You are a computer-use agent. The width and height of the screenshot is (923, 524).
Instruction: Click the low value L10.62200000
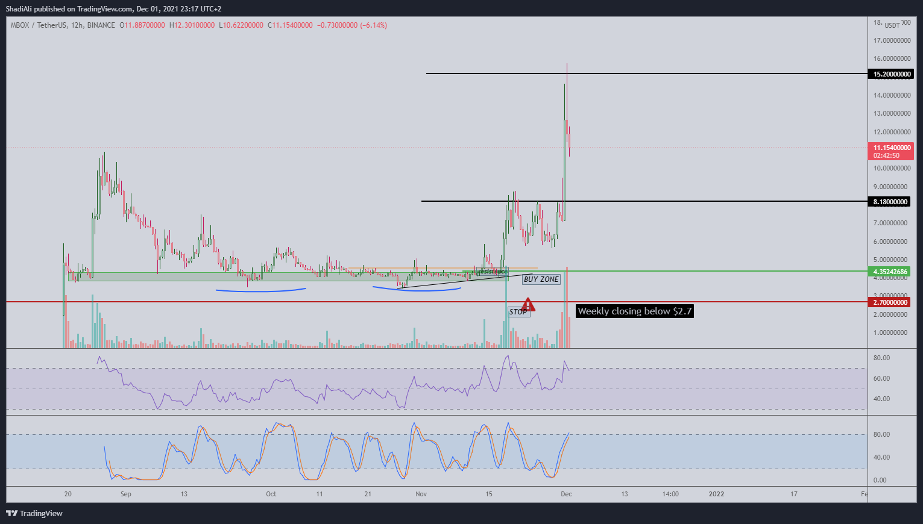tap(241, 25)
